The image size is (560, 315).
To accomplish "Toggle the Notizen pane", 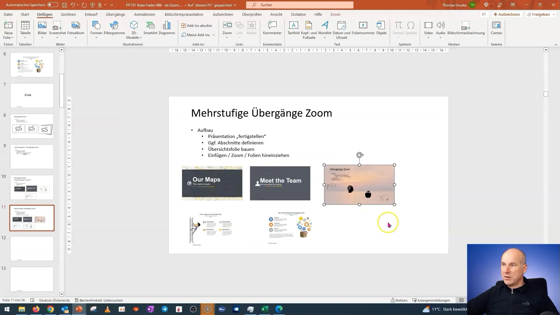I will coord(399,300).
